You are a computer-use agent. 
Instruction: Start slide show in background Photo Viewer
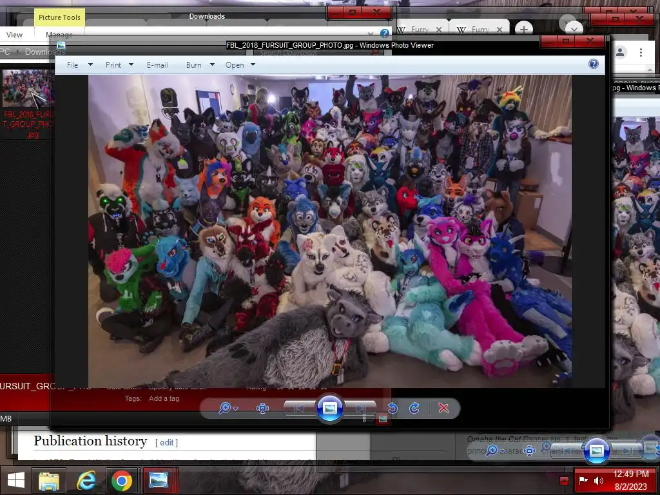point(596,451)
